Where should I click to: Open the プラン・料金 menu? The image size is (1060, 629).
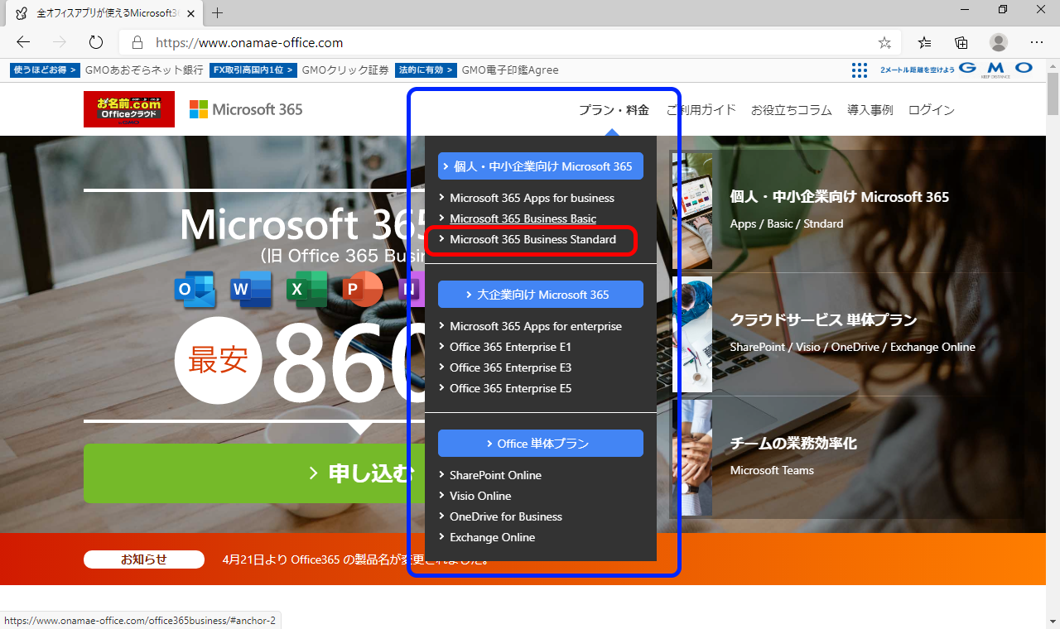(x=614, y=110)
